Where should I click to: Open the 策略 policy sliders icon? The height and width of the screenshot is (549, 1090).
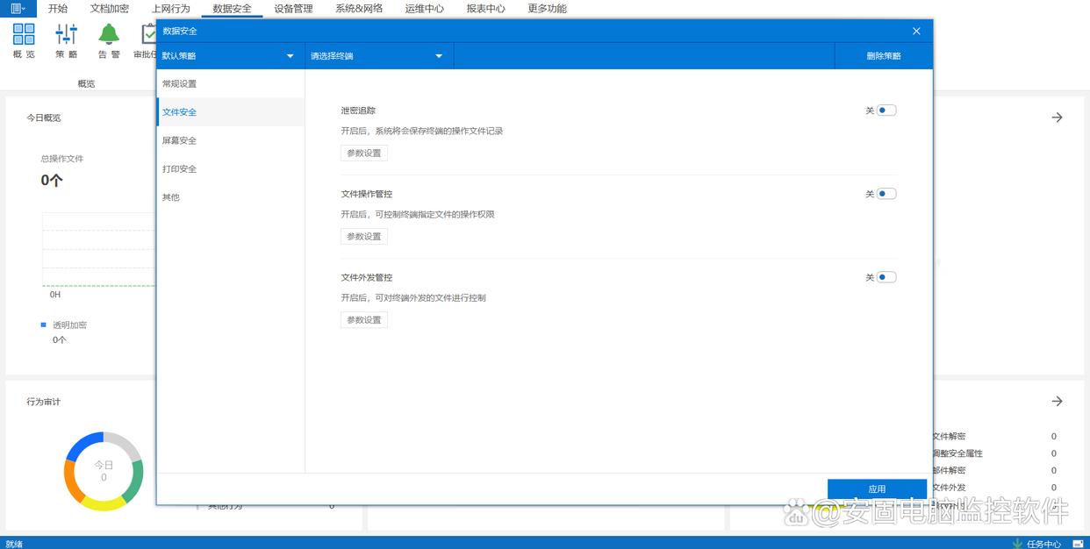(x=66, y=35)
